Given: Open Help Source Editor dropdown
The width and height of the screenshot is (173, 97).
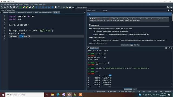Looking at the screenshot, I should click(x=96, y=11).
